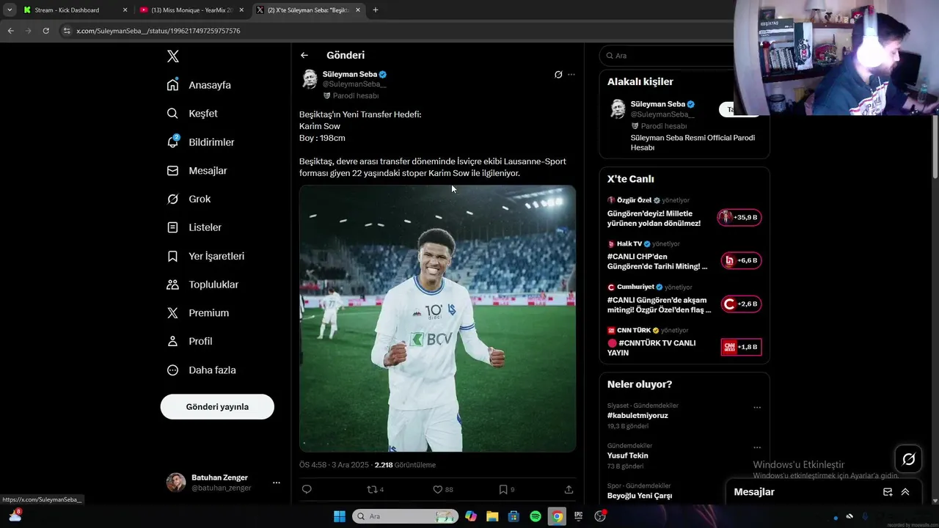Image resolution: width=939 pixels, height=528 pixels.
Task: Close the Kick Dashboard tab
Action: tap(125, 10)
